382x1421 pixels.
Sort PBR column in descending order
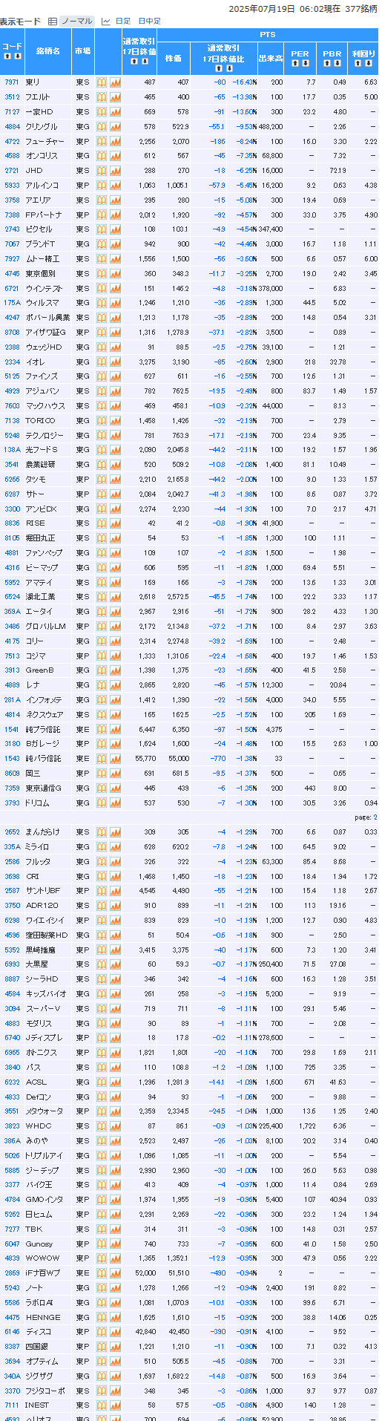tap(337, 63)
